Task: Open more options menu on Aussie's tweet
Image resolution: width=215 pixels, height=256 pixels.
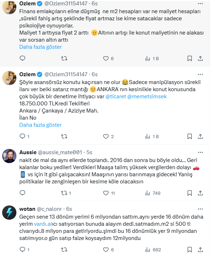Action: 200,152
